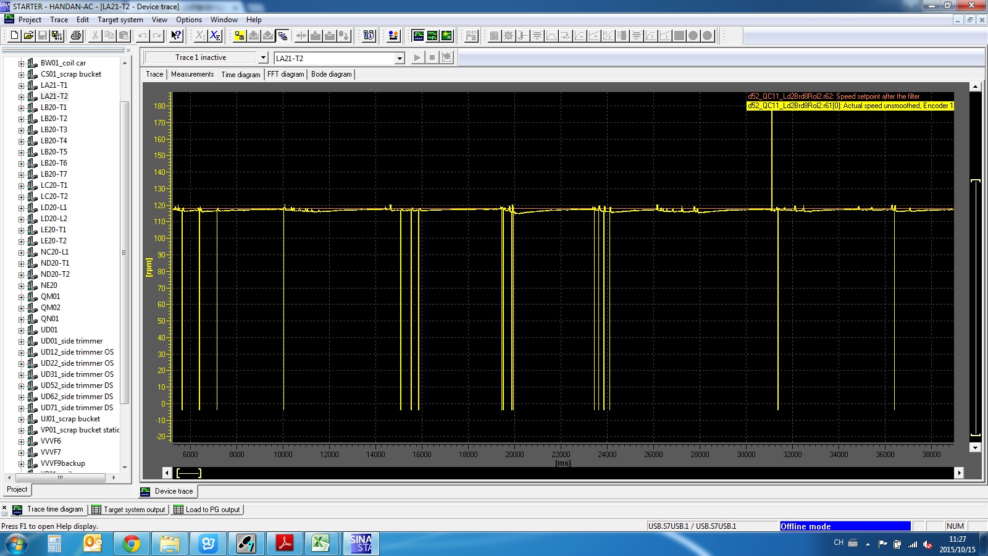Expand the BW01_coil car tree node
Image resolution: width=988 pixels, height=556 pixels.
coord(21,64)
